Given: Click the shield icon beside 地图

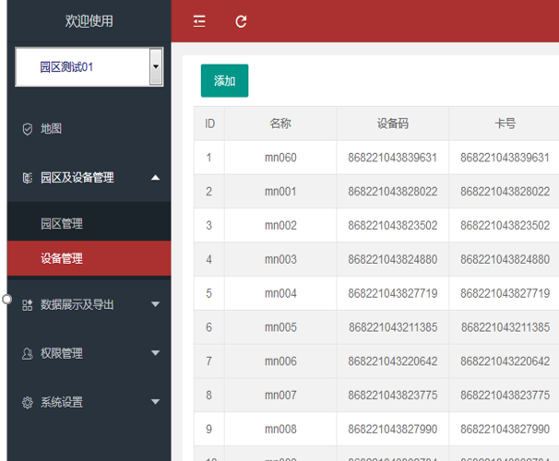Looking at the screenshot, I should pyautogui.click(x=27, y=129).
